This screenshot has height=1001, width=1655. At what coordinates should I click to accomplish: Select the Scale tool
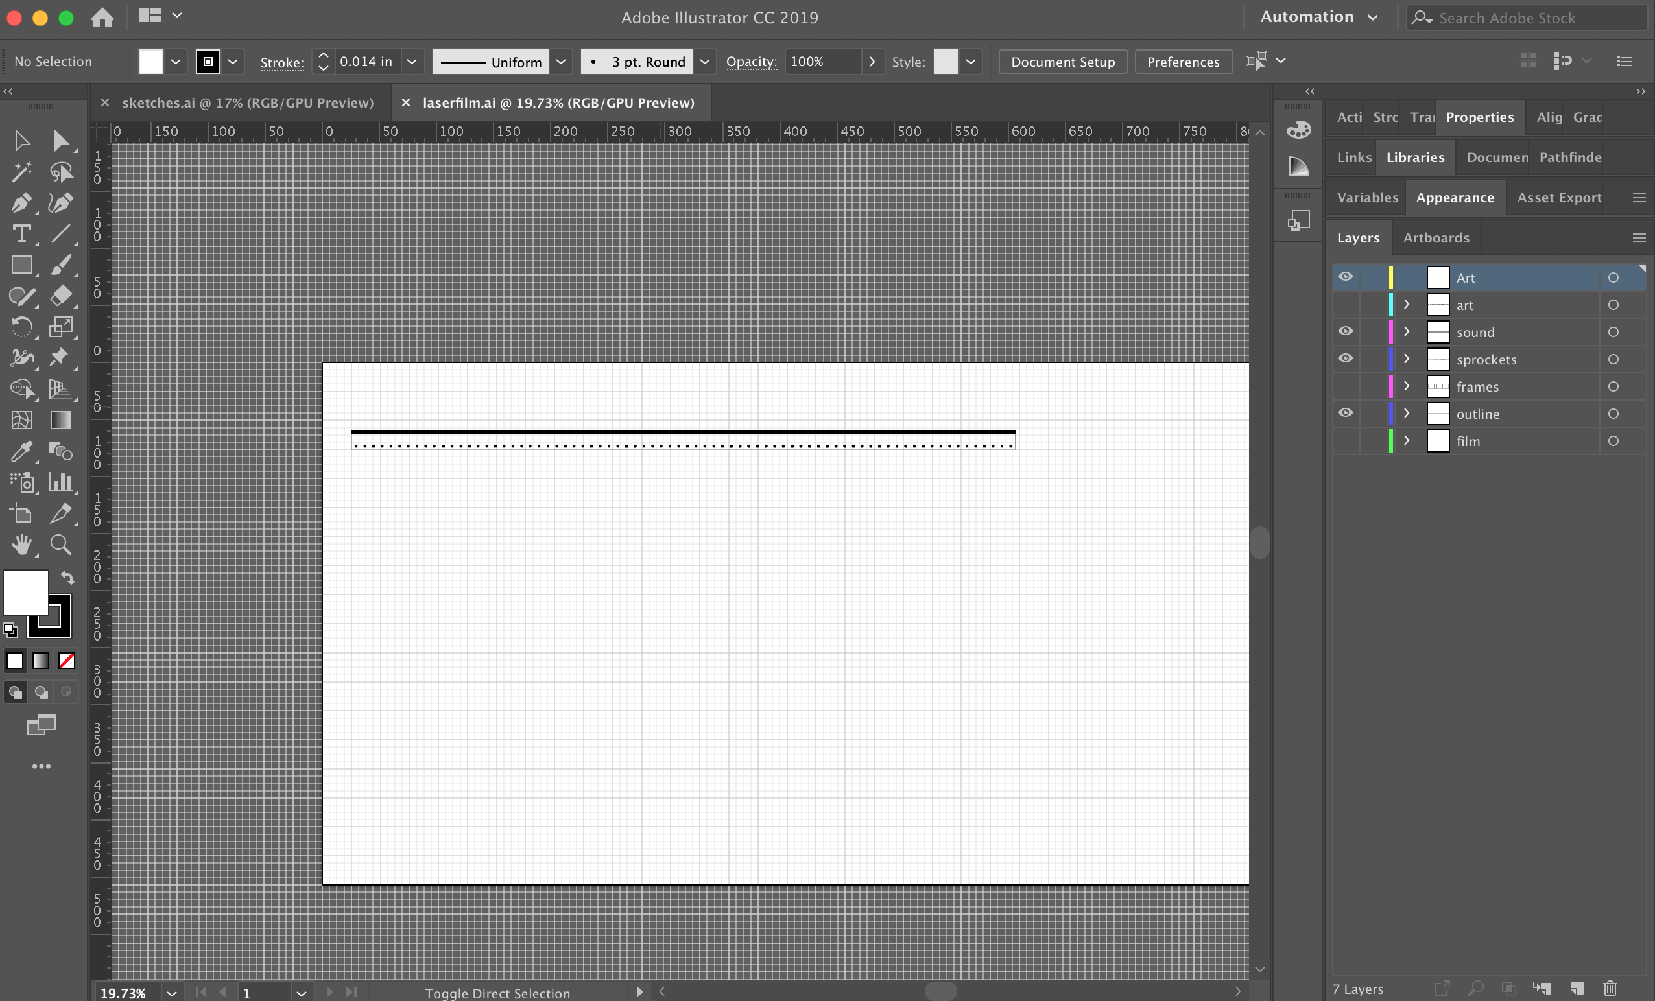pyautogui.click(x=61, y=327)
